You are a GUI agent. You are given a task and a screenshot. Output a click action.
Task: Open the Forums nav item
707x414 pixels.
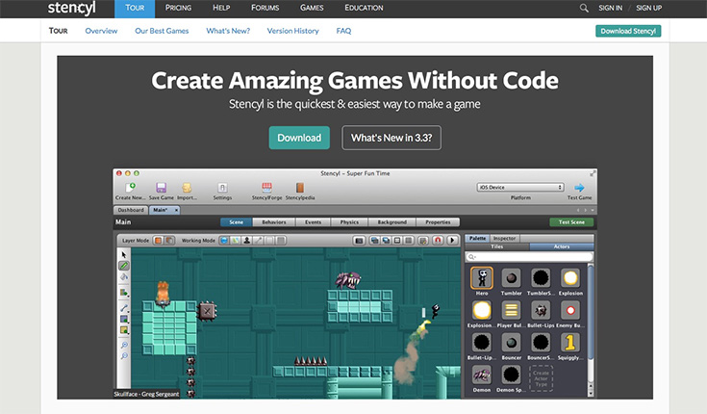pos(265,8)
